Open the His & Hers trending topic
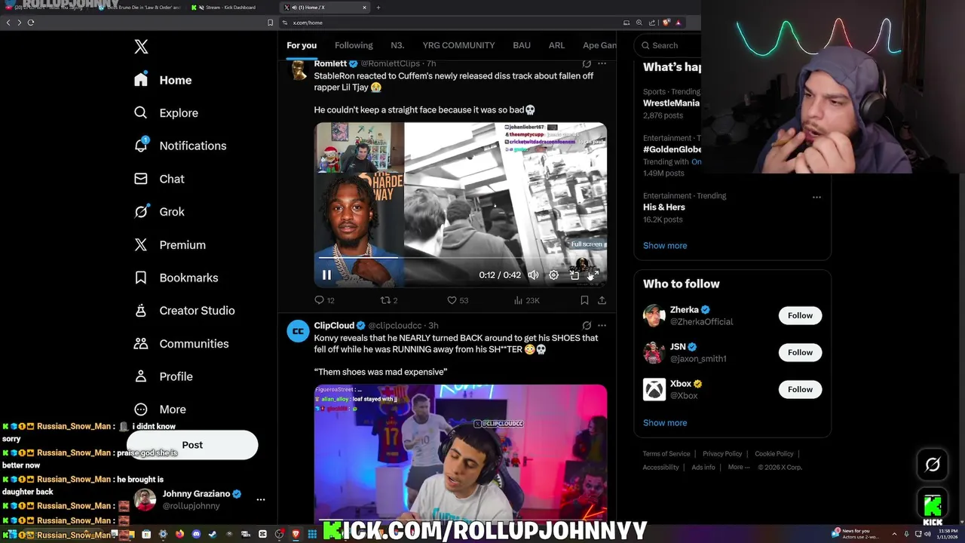The width and height of the screenshot is (965, 543). 664,207
